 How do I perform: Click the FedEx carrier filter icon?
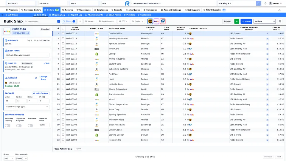coord(156,21)
